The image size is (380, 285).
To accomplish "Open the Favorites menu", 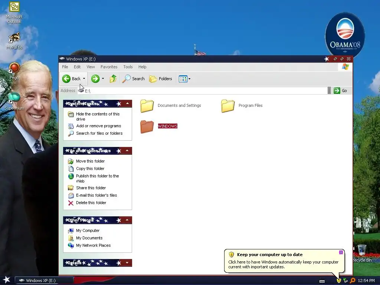I will point(109,67).
